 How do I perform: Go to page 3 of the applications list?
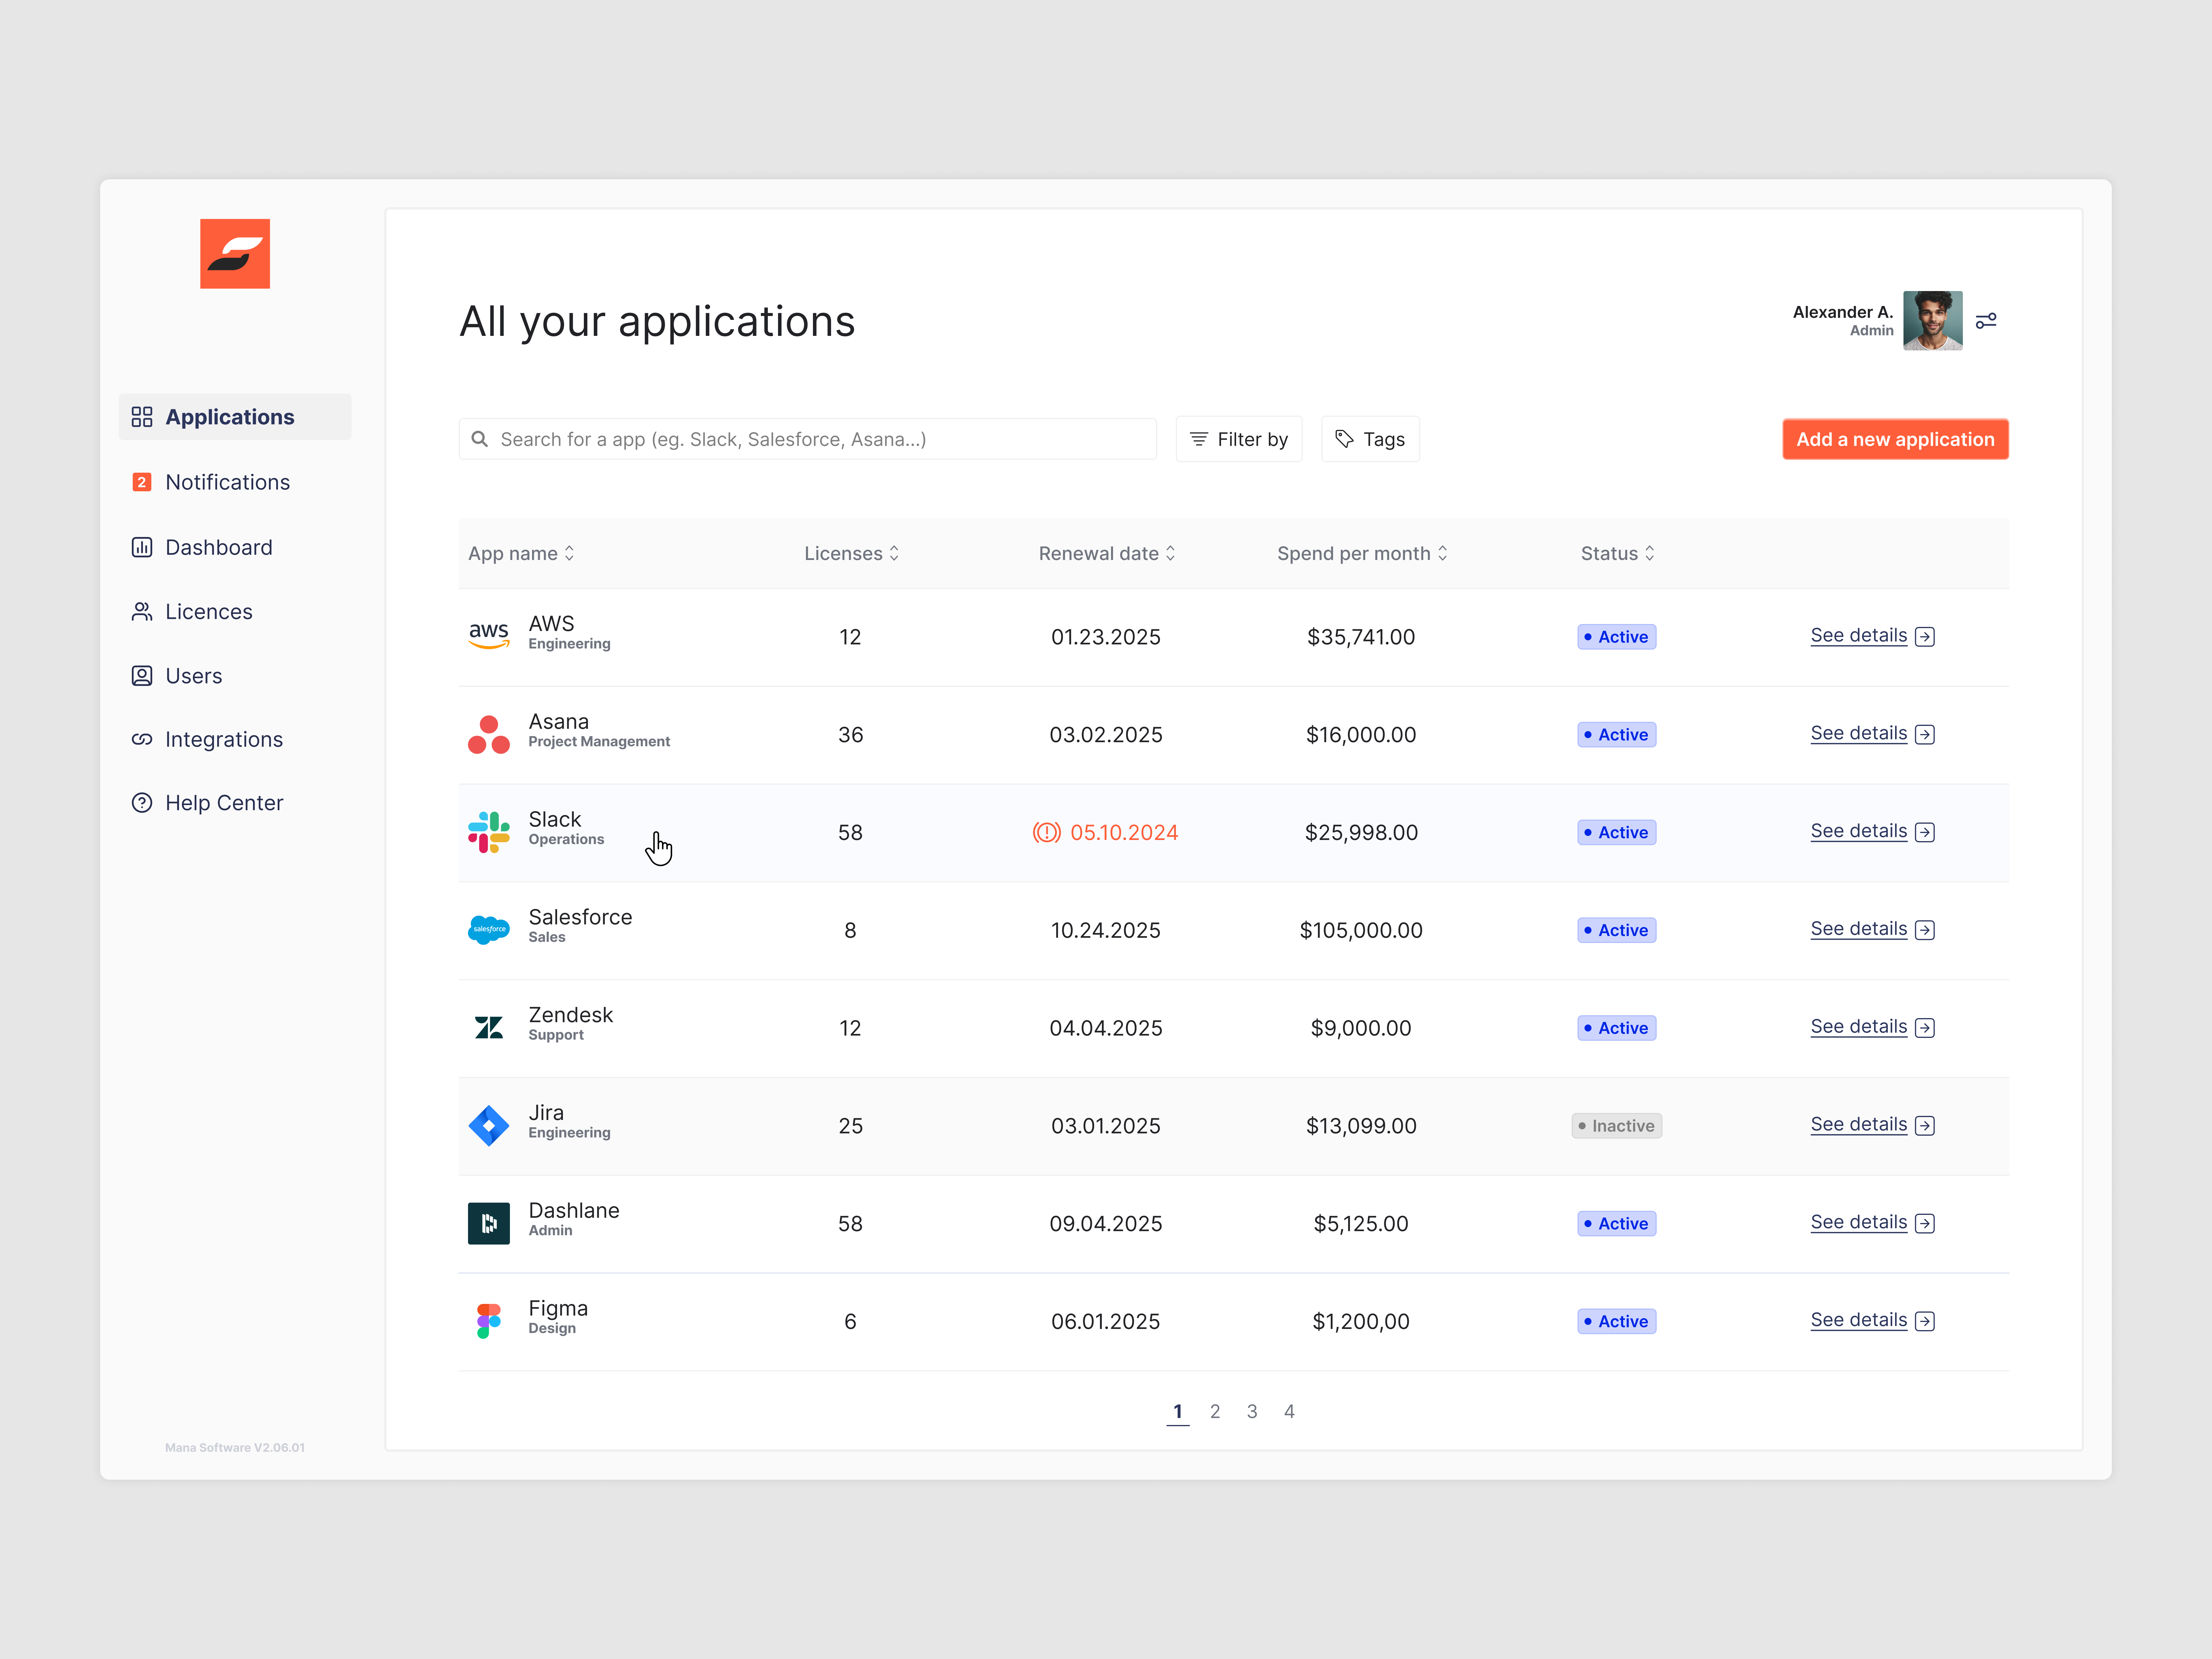point(1252,1411)
